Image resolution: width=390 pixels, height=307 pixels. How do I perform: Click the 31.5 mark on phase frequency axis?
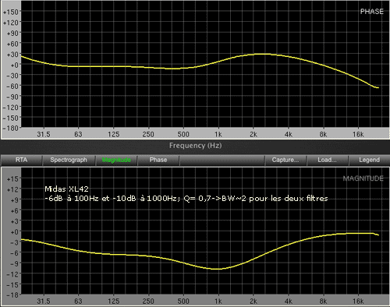click(44, 134)
